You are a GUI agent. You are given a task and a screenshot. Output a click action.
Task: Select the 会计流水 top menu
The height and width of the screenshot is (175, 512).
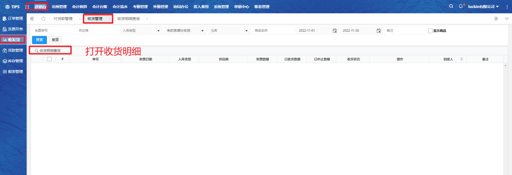tap(120, 7)
